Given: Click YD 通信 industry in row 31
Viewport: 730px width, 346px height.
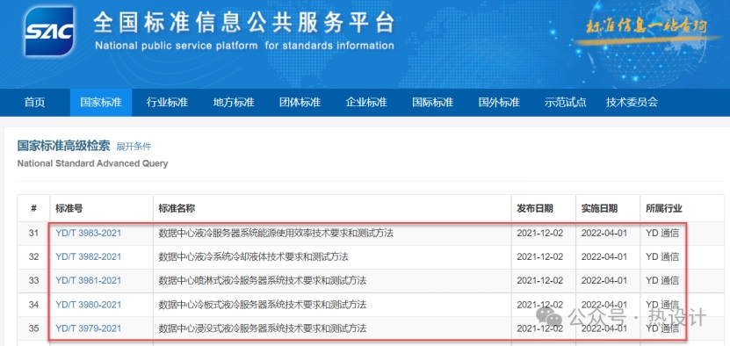Looking at the screenshot, I should point(662,233).
